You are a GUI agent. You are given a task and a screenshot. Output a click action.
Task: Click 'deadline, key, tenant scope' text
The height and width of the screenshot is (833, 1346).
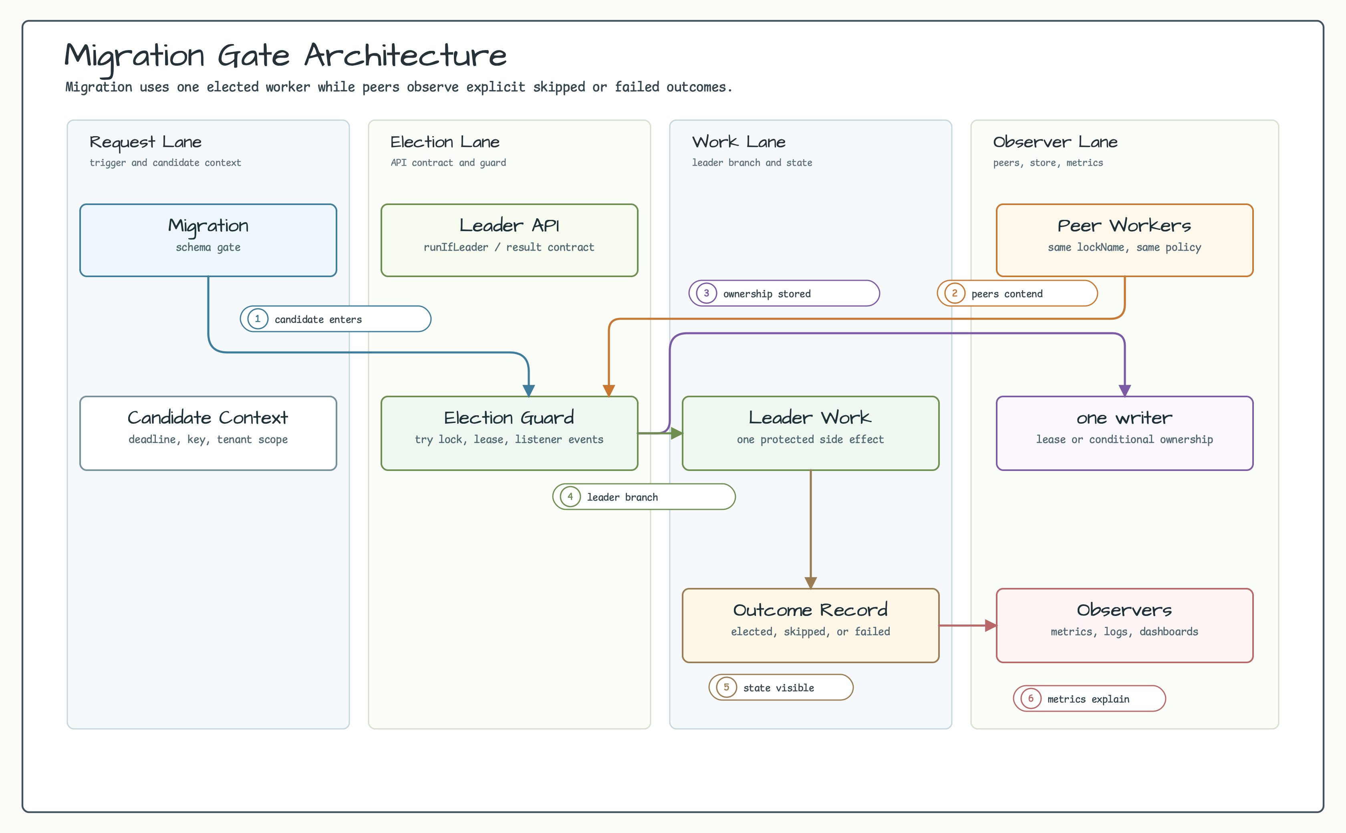tap(208, 440)
